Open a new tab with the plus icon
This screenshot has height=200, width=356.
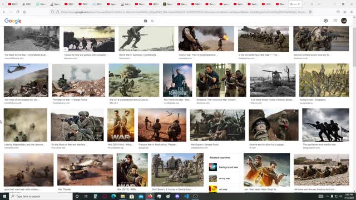point(312,4)
